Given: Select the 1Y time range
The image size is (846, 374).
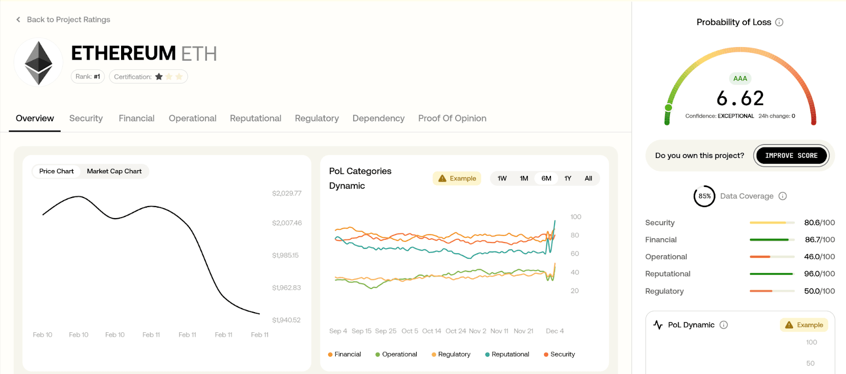Looking at the screenshot, I should [567, 179].
